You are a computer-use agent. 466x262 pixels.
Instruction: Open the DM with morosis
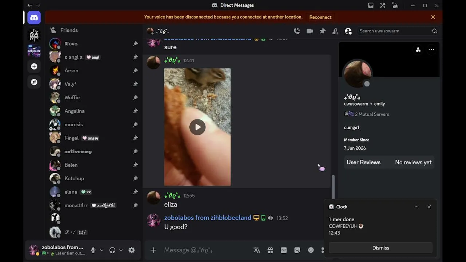tap(94, 124)
